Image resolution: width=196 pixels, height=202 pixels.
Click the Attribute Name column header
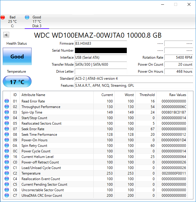[33, 95]
